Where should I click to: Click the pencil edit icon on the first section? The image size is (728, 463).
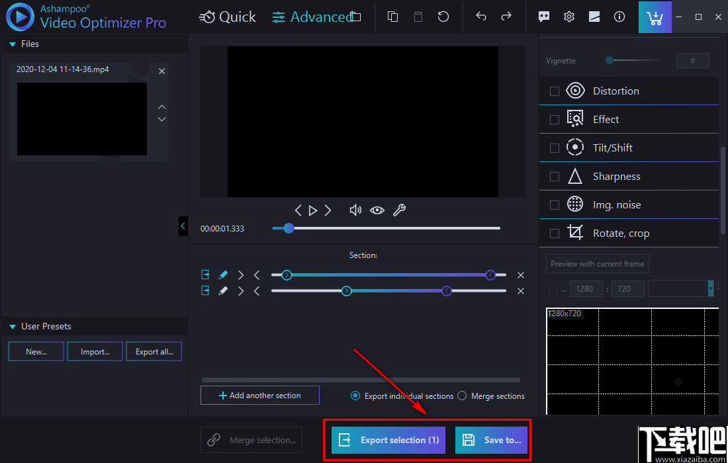click(223, 274)
